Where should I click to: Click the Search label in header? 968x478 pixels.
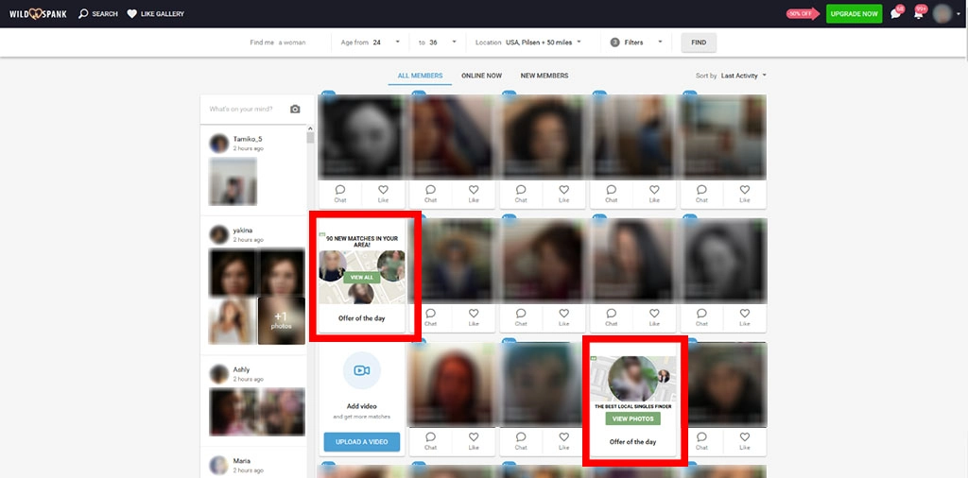coord(105,13)
